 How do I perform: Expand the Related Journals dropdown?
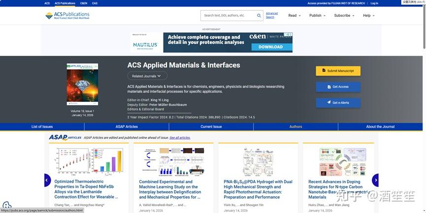[x=147, y=76]
